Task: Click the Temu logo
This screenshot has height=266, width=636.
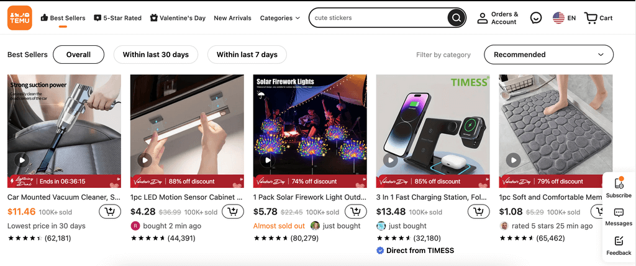Action: tap(20, 18)
